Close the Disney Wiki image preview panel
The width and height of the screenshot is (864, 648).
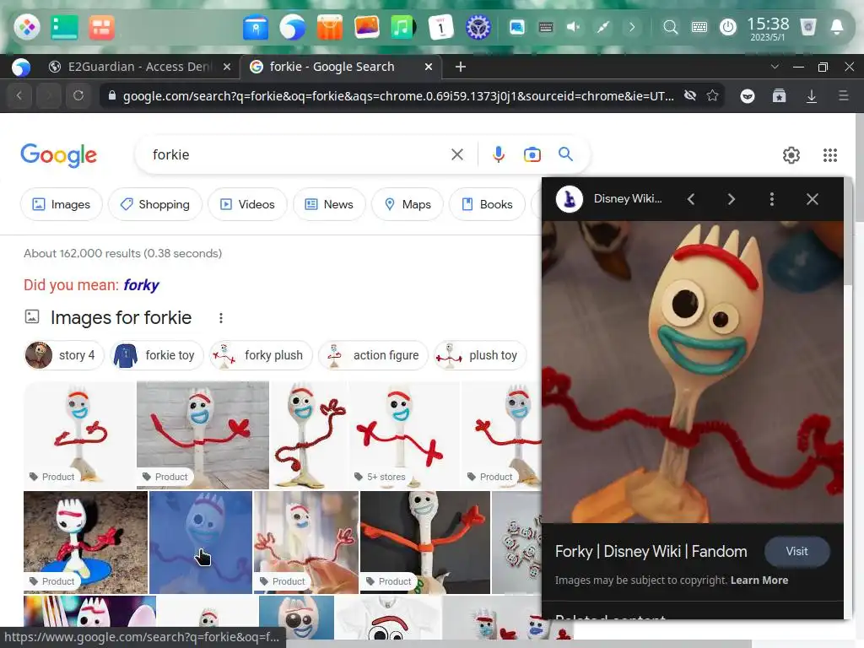[x=813, y=199]
